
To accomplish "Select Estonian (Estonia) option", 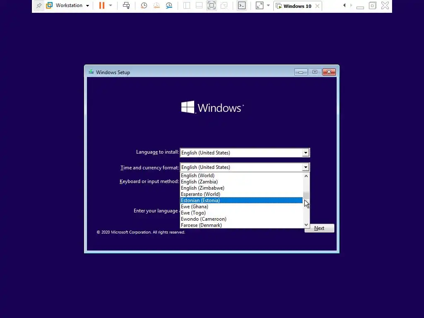I will click(x=241, y=200).
